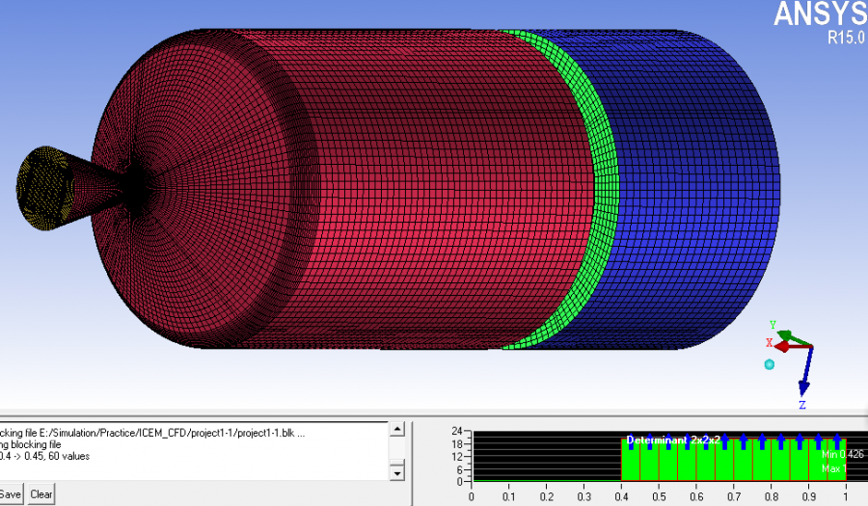The width and height of the screenshot is (868, 506).
Task: Click the Save button in message log
Action: (x=10, y=494)
